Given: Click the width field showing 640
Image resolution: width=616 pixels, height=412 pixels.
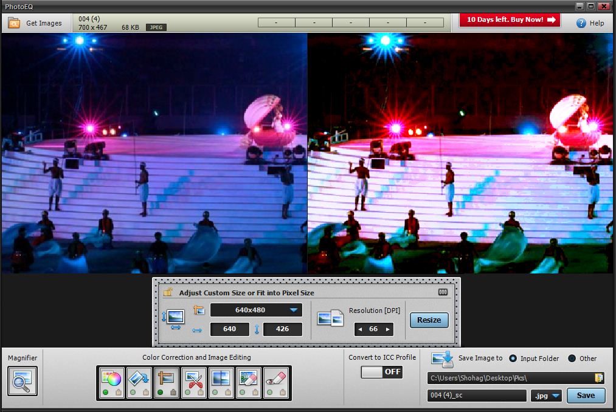Looking at the screenshot, I should tap(230, 329).
